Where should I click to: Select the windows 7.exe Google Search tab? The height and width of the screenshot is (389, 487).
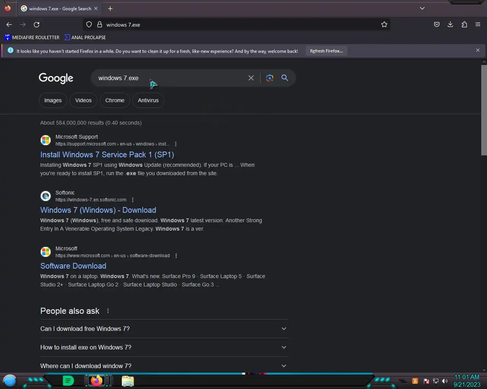click(x=60, y=8)
